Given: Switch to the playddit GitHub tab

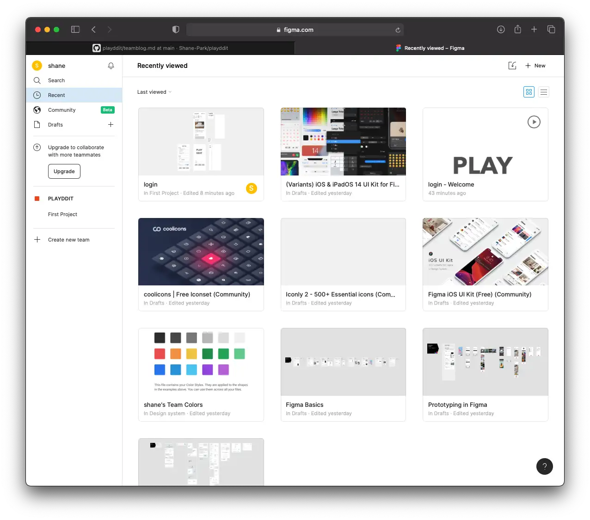Looking at the screenshot, I should pyautogui.click(x=160, y=48).
